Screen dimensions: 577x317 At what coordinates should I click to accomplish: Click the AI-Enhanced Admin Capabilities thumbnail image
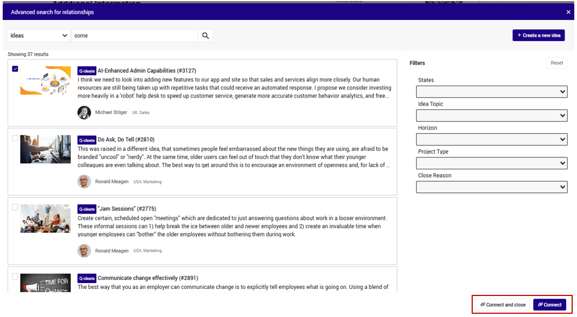tap(45, 80)
